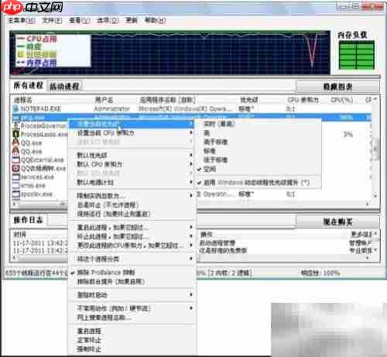Screen dimensions: 387x357
Task: Open the 主菜单(M) menu
Action: tap(22, 20)
